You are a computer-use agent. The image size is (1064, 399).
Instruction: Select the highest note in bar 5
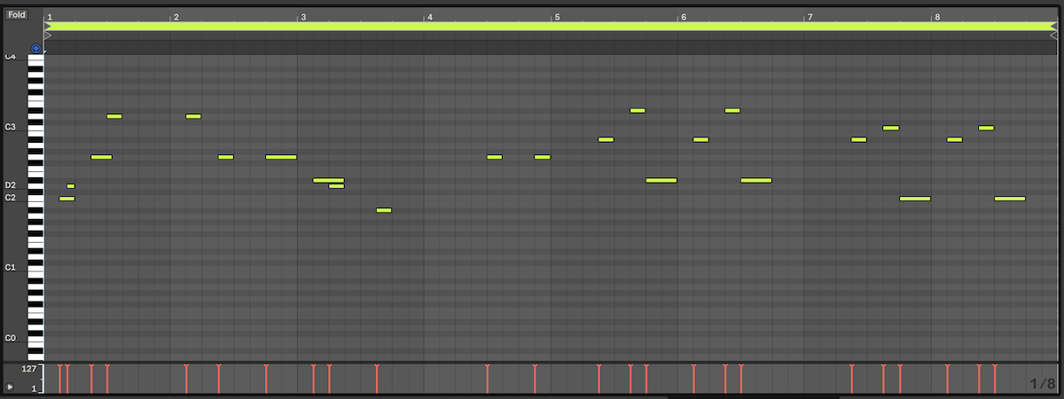pyautogui.click(x=638, y=110)
